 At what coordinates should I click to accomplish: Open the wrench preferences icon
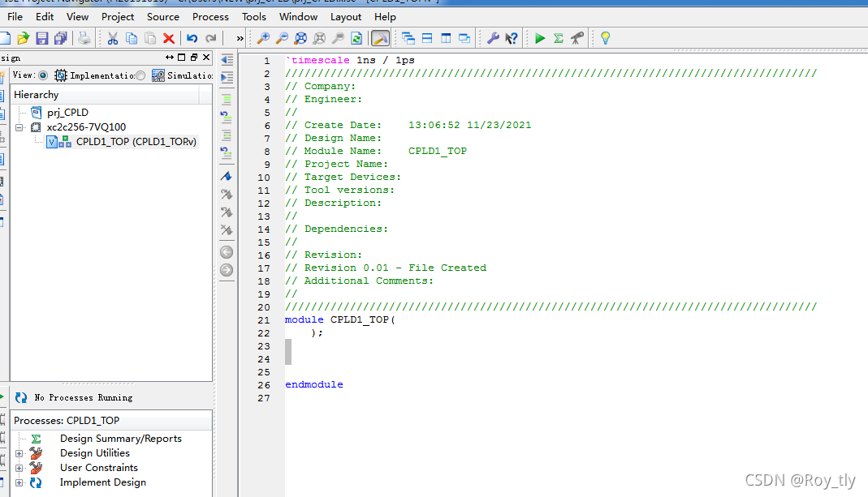tap(493, 38)
